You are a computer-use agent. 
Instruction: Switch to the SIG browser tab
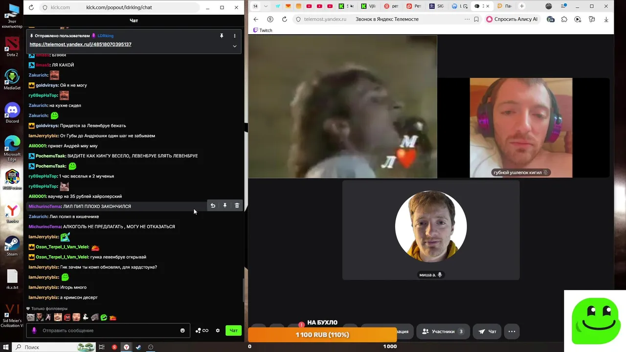click(x=436, y=6)
